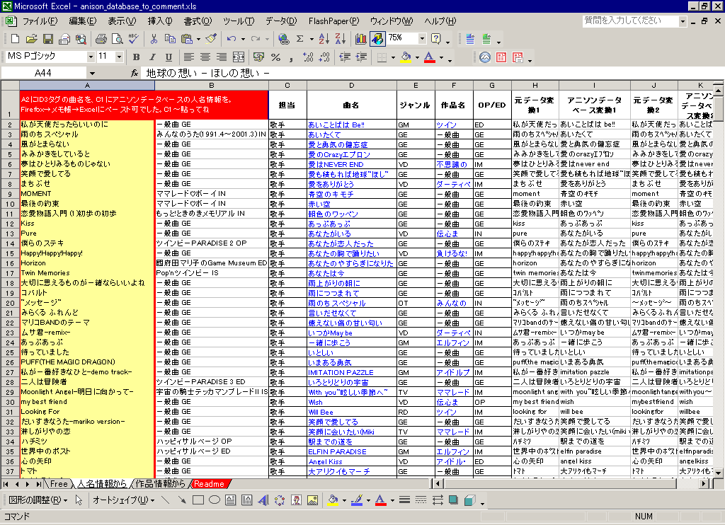Open the オートシェイプ(U) button
Viewport: 725px width, 525px height.
coord(123,500)
